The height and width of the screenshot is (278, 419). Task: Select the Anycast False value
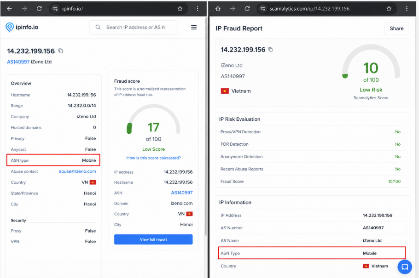tap(91, 149)
